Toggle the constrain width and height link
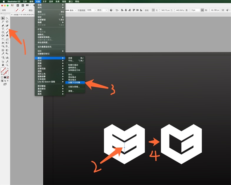 click(202, 10)
